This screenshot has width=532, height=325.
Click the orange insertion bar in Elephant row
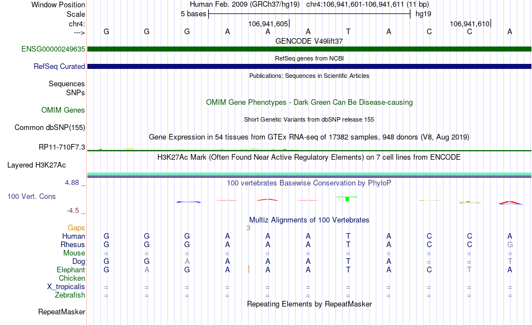pos(249,270)
